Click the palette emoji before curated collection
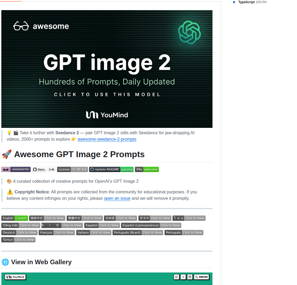297x285 pixels. 9,181
